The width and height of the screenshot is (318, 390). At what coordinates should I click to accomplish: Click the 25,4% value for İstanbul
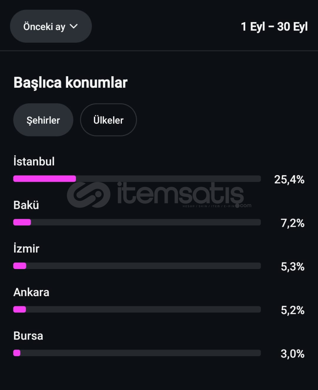pyautogui.click(x=289, y=179)
